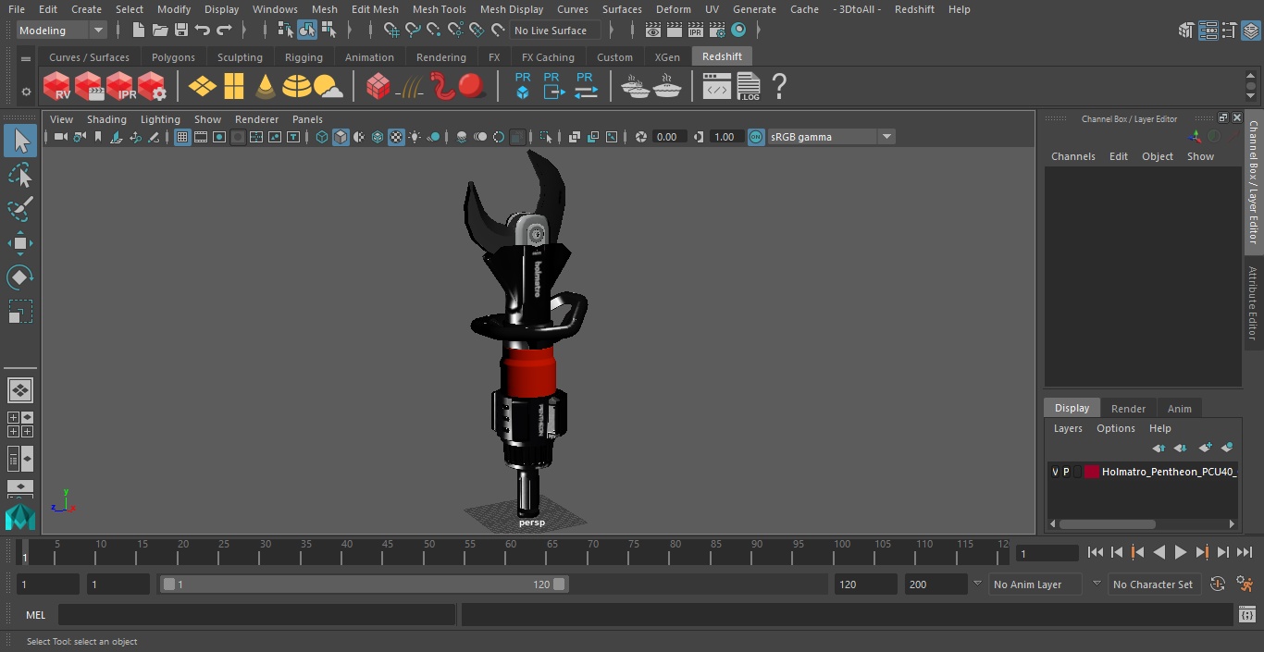The width and height of the screenshot is (1264, 652).
Task: Open the shelf options gear menu
Action: (x=26, y=92)
